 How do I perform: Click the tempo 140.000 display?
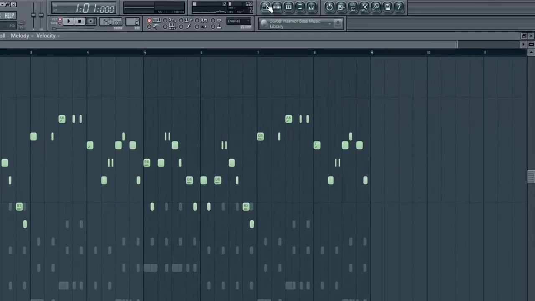click(111, 22)
